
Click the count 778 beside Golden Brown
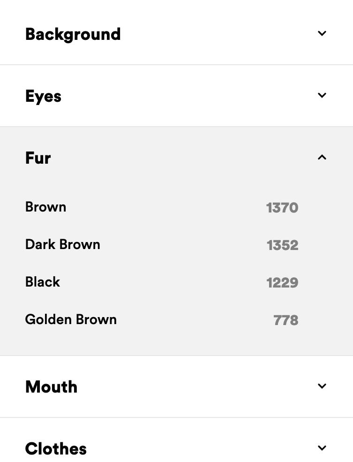(285, 320)
